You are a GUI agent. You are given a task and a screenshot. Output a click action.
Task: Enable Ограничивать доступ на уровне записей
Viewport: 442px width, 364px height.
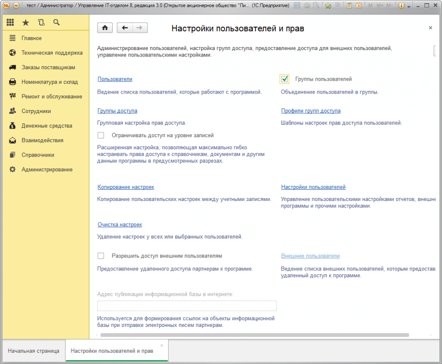pyautogui.click(x=101, y=135)
